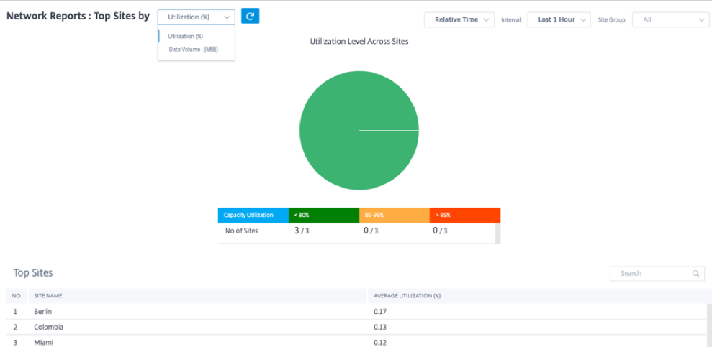
Task: Click the scrollbar of capacity utilization table
Action: point(497,233)
